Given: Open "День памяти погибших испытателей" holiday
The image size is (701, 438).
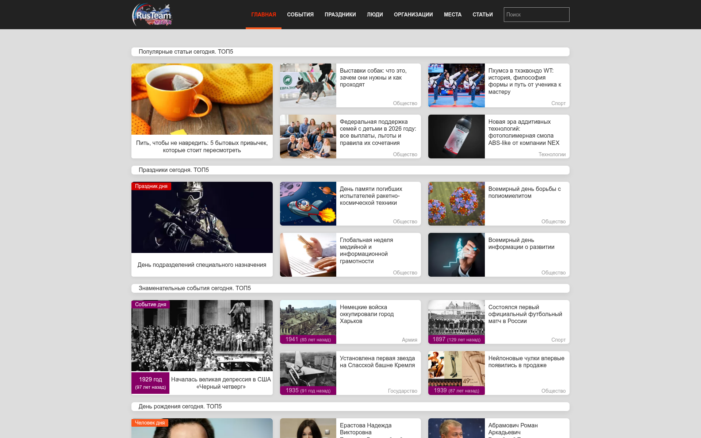Looking at the screenshot, I should pyautogui.click(x=371, y=196).
